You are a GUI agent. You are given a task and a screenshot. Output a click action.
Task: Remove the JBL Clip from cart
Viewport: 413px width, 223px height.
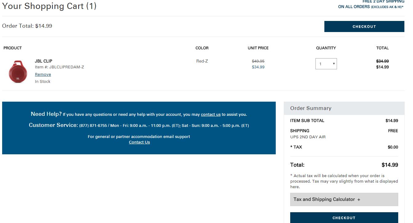[x=43, y=74]
